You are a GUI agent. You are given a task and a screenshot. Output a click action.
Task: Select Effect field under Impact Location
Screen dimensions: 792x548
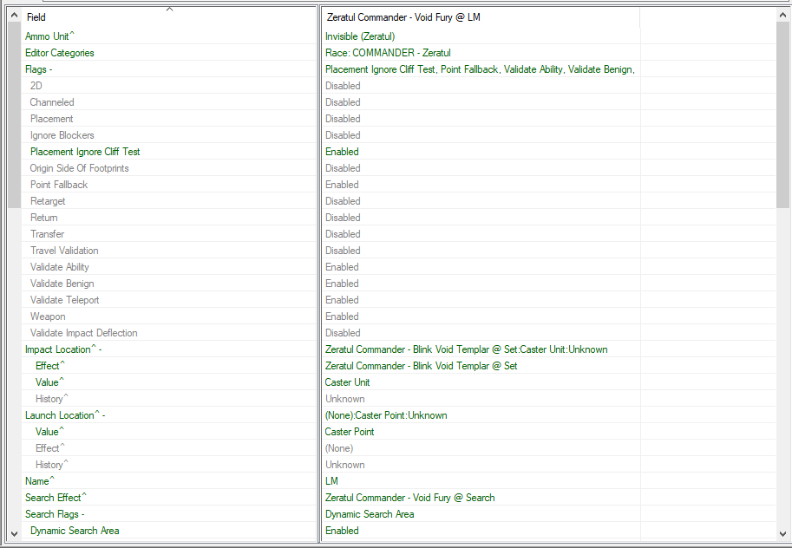[x=168, y=366]
